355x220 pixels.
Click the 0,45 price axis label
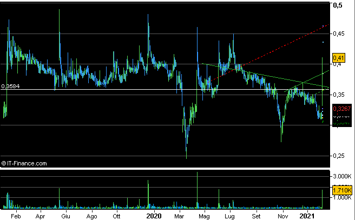coord(339,34)
